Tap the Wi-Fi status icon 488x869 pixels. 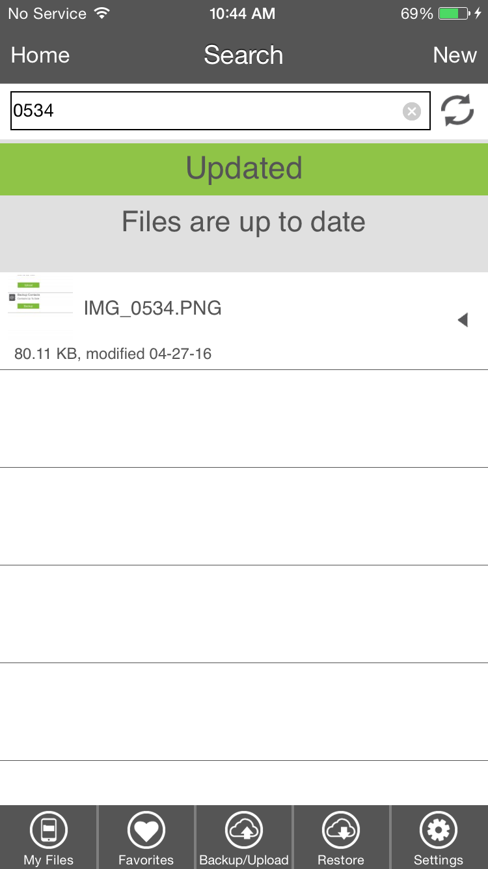[x=102, y=14]
